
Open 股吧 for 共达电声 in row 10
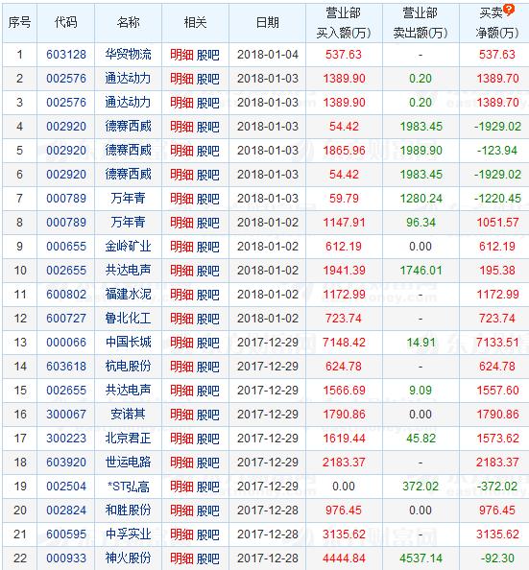207,271
